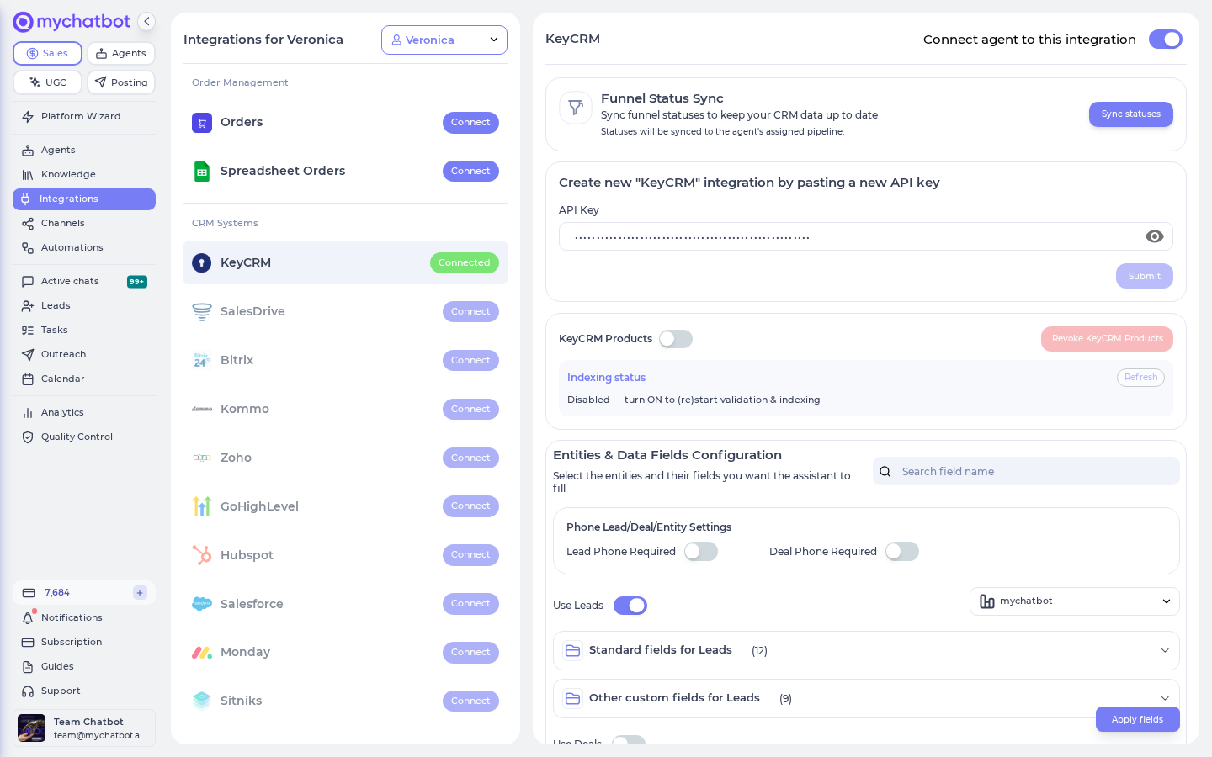Open the Veronica agent dropdown

click(x=444, y=40)
